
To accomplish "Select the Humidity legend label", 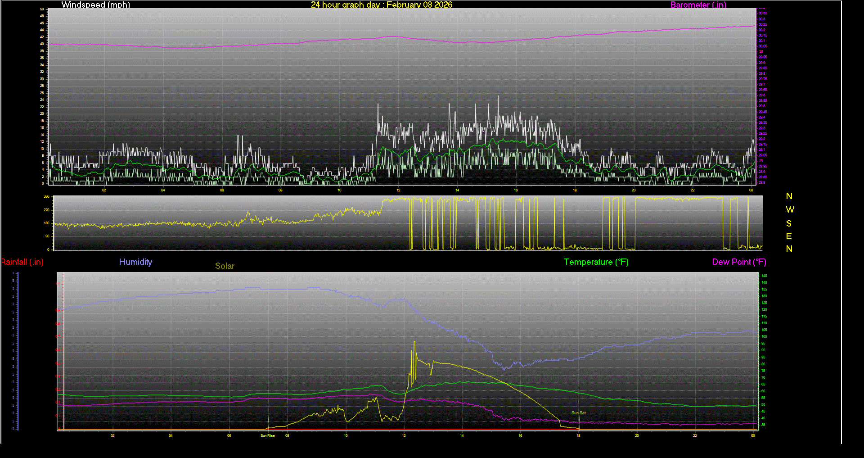I will (x=135, y=262).
